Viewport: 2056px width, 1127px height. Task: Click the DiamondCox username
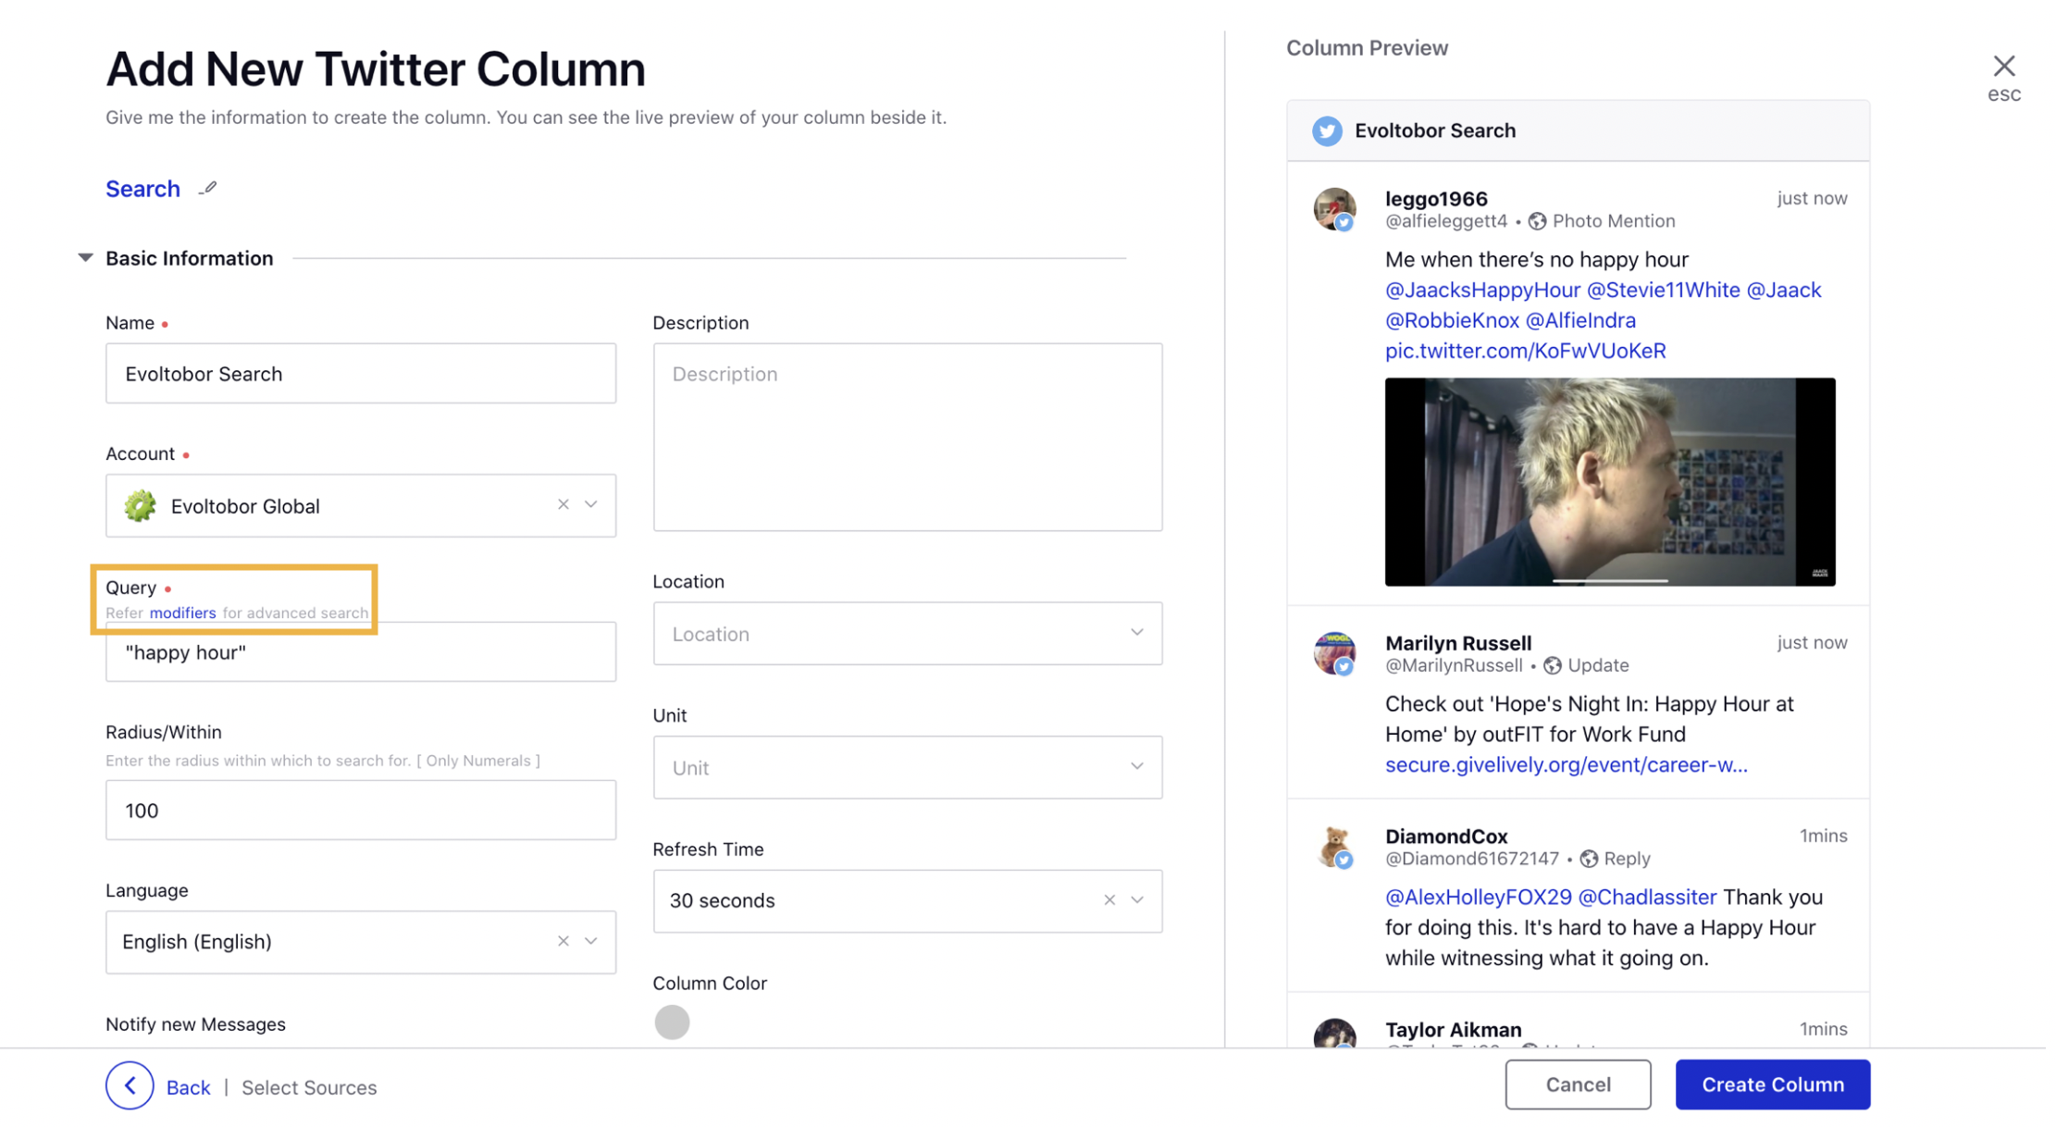(1446, 836)
